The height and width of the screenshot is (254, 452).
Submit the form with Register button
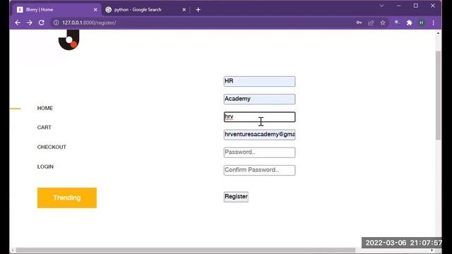click(x=236, y=197)
